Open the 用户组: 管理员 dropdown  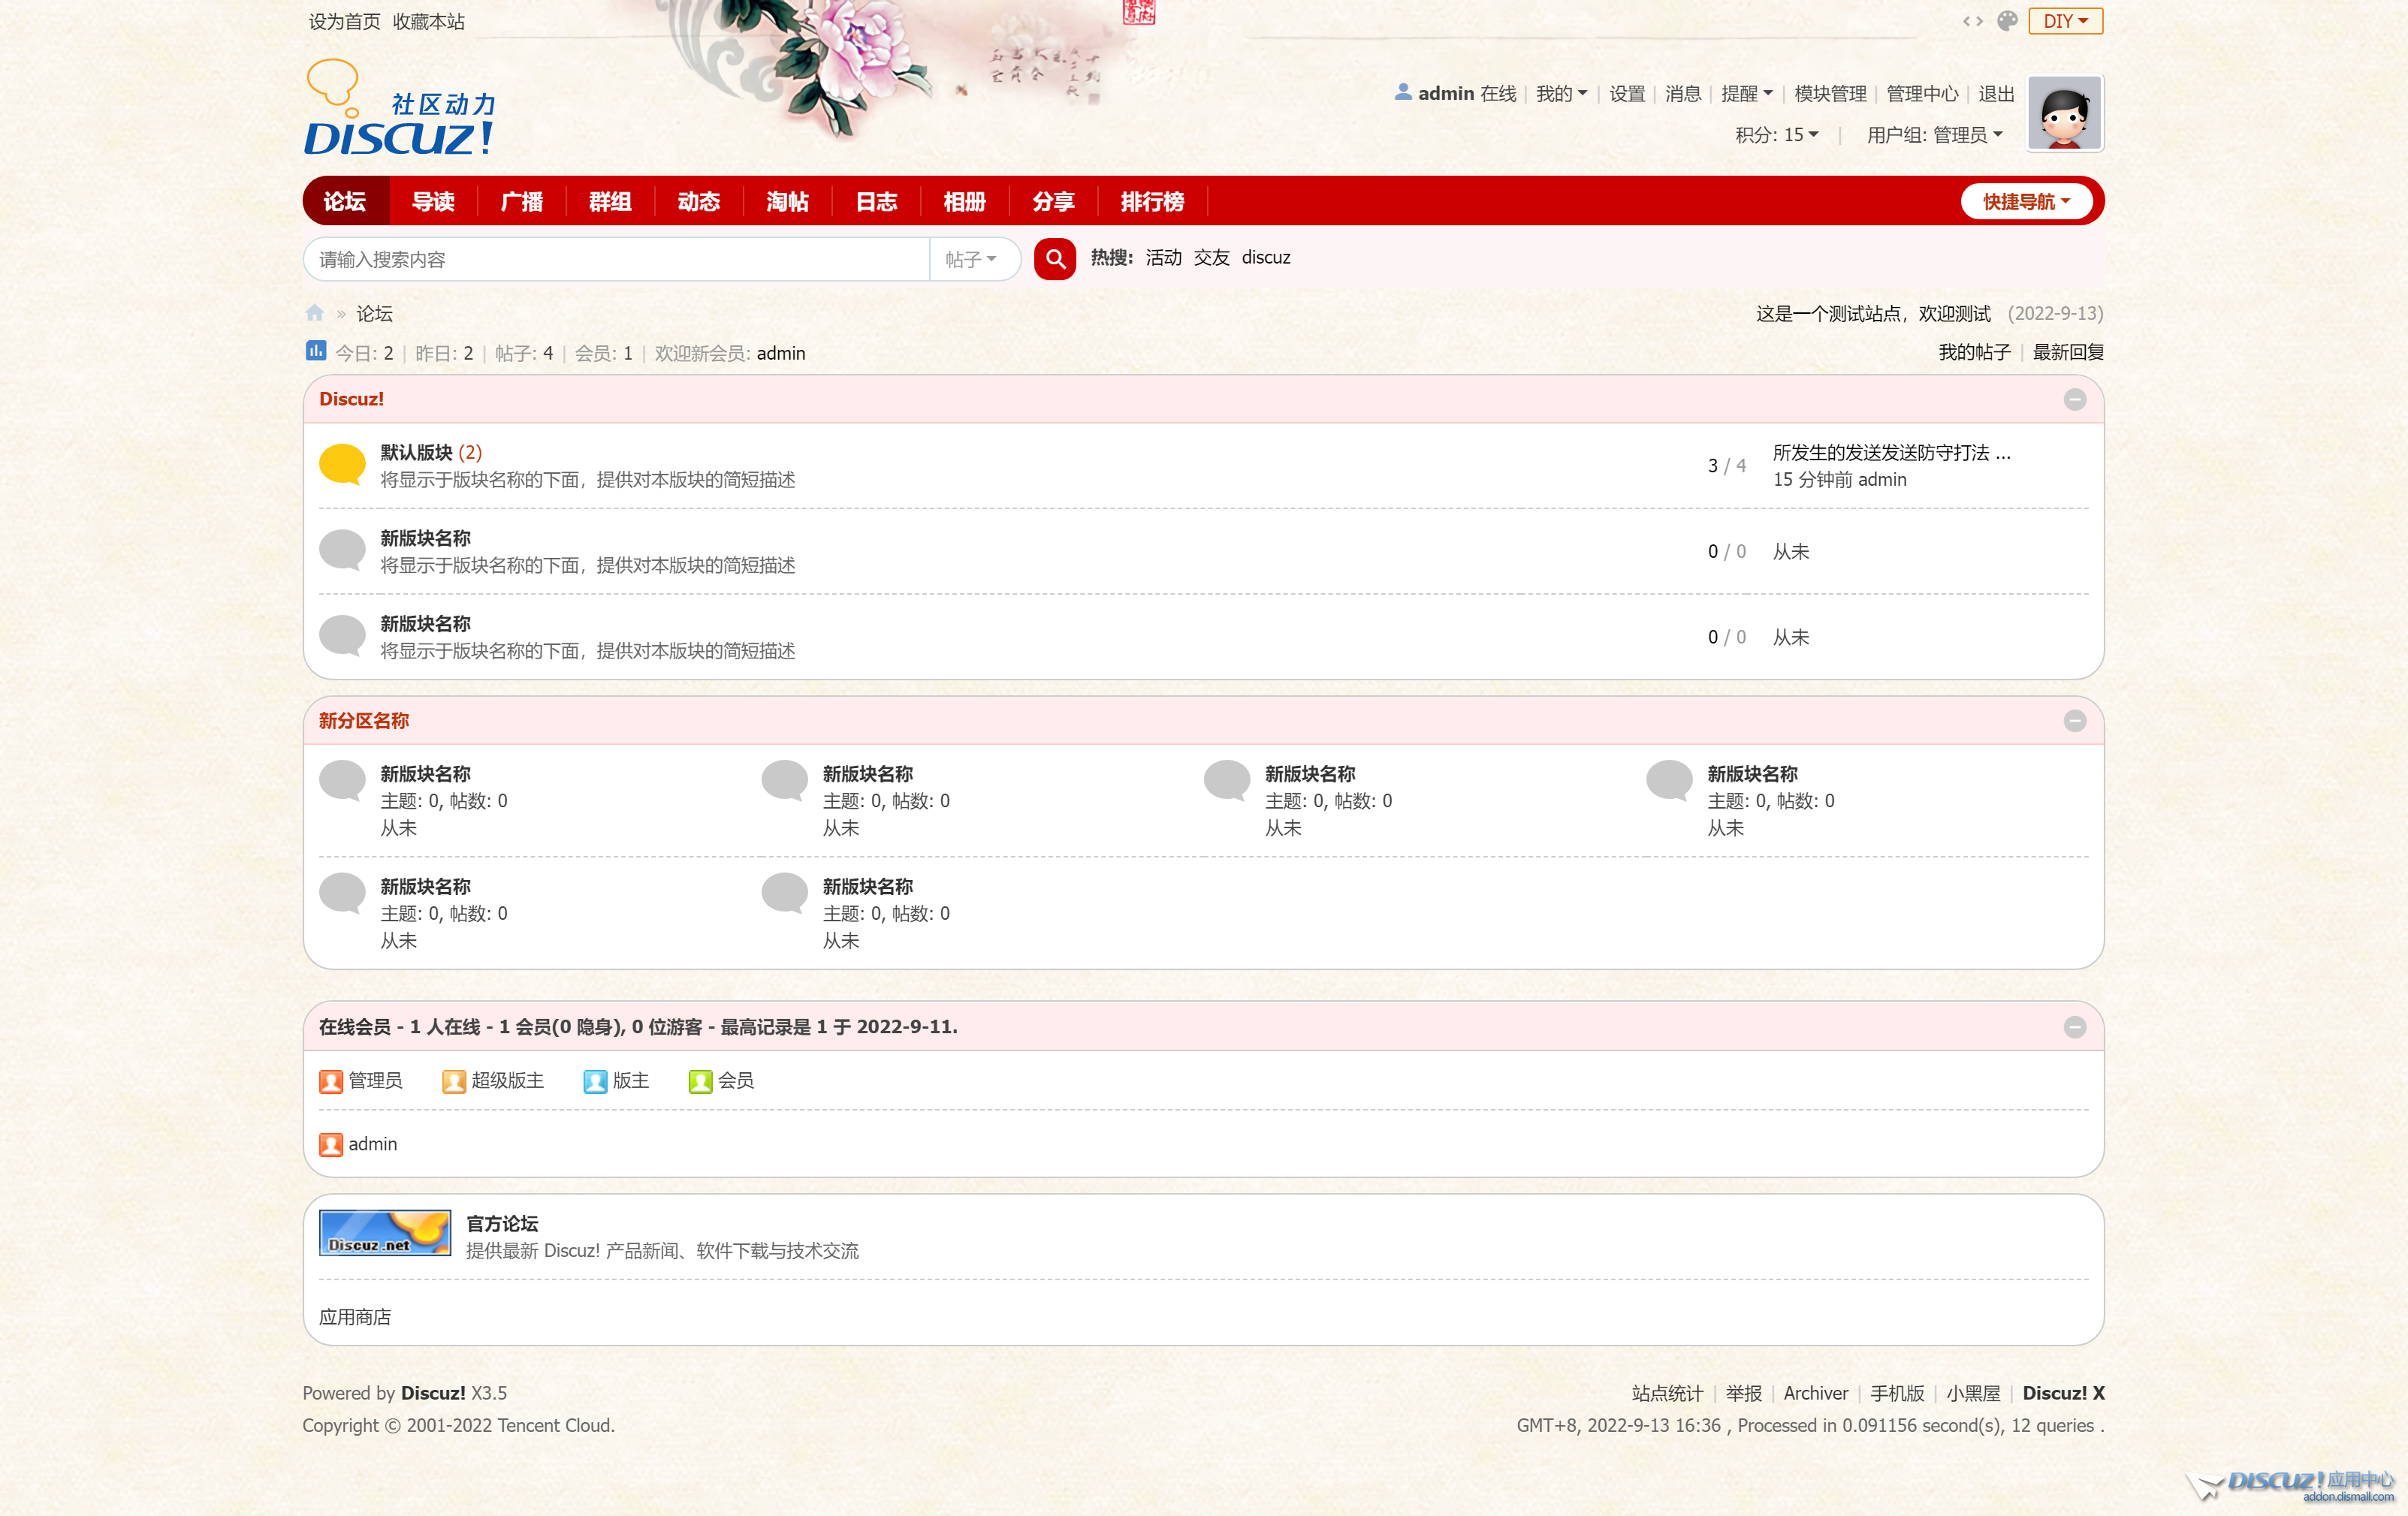(x=1934, y=134)
